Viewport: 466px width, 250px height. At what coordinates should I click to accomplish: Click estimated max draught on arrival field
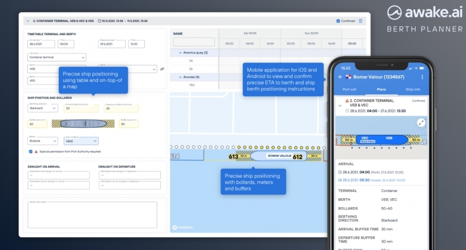(x=59, y=175)
